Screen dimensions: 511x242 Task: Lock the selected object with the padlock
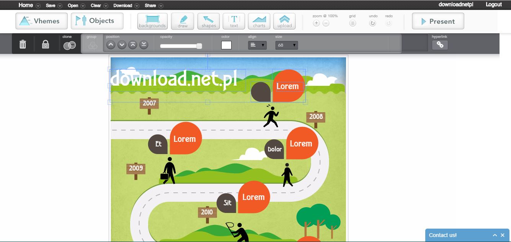46,44
